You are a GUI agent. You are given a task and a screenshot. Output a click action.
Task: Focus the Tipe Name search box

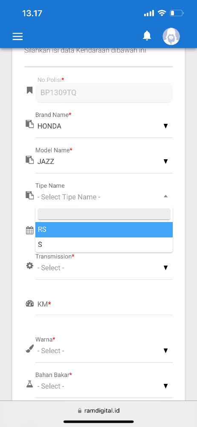point(104,214)
